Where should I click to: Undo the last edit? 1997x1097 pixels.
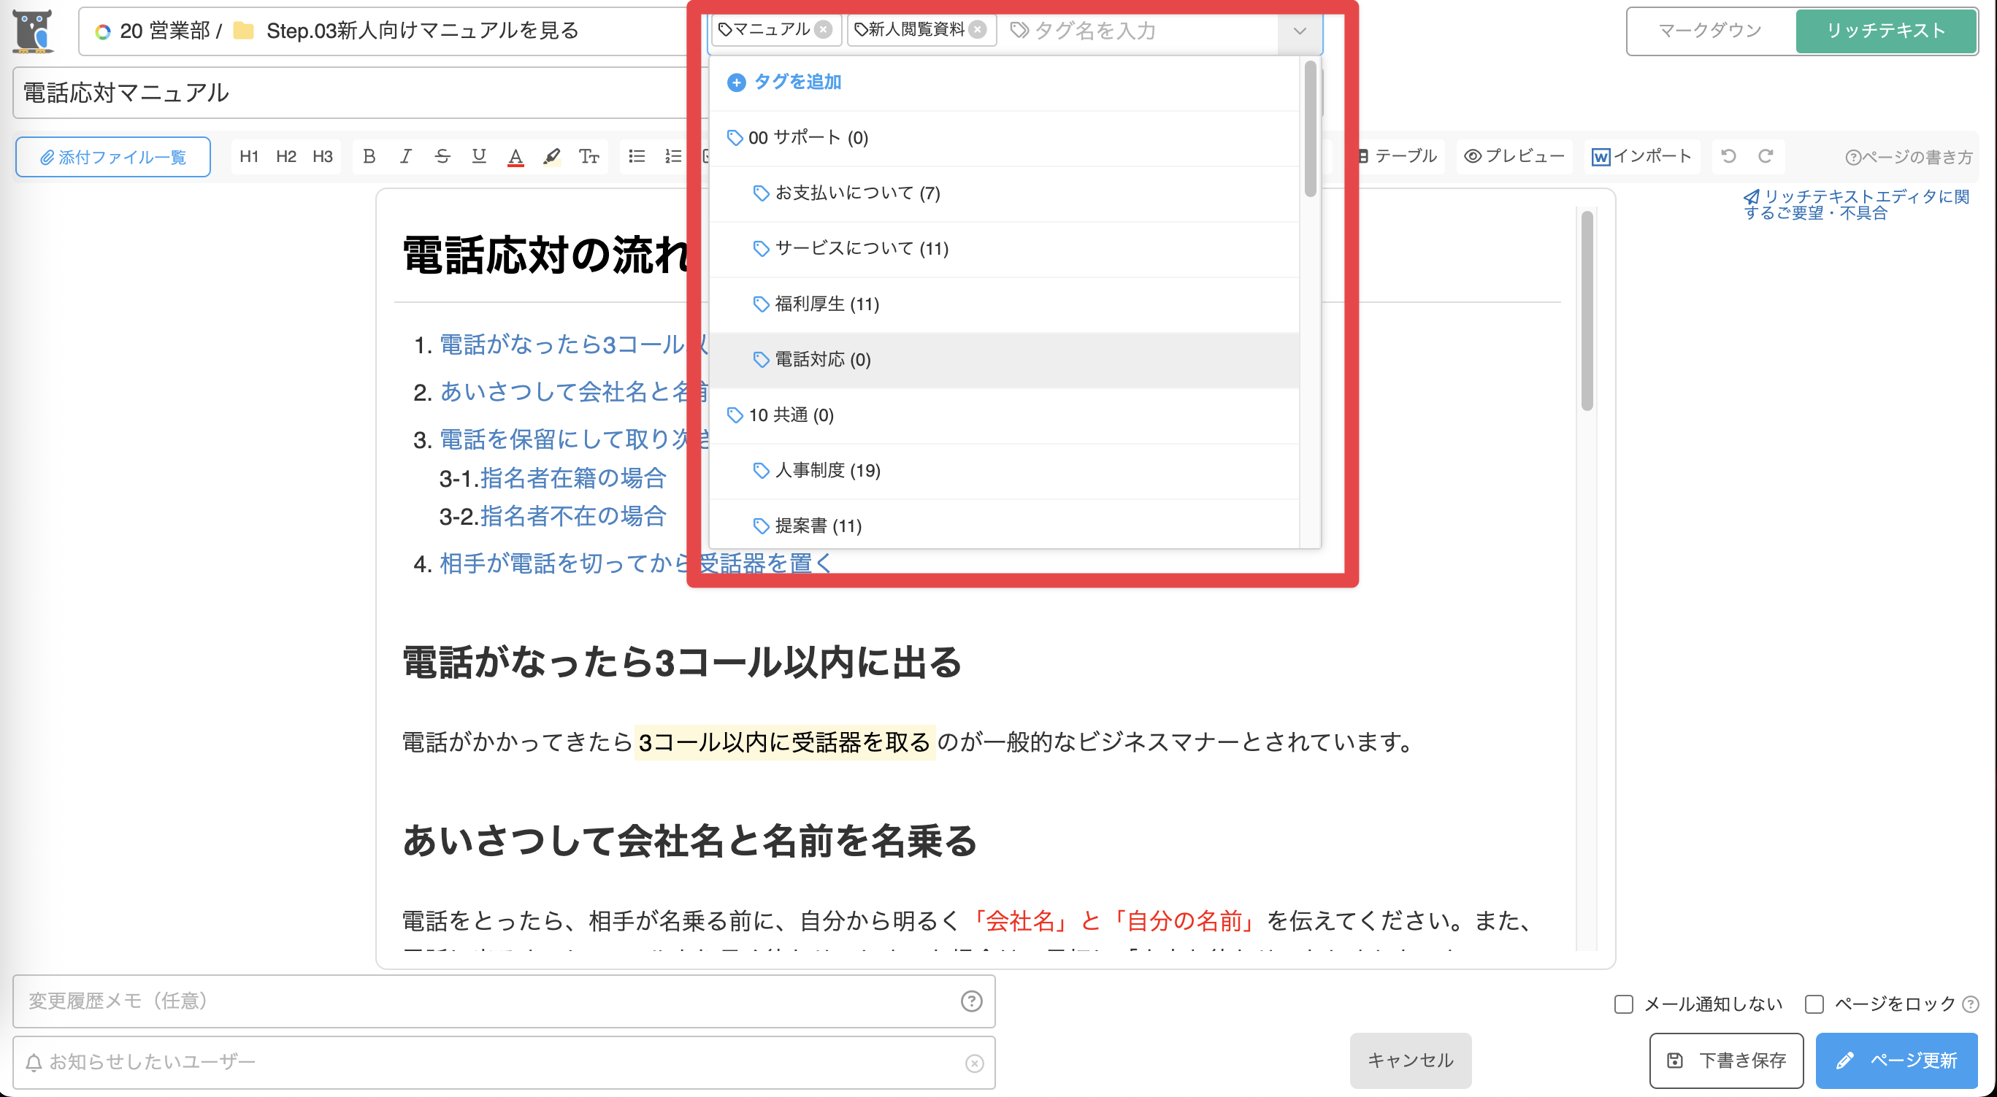point(1728,155)
